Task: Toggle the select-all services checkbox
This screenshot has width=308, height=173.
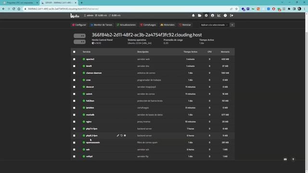Action: tap(74, 52)
